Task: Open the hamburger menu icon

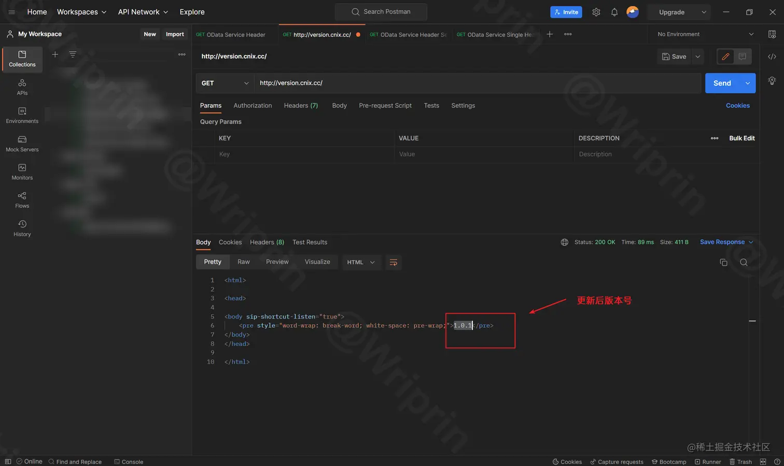Action: 11,12
